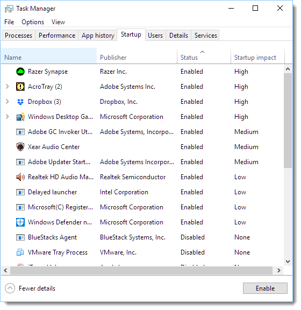Click 'Low' impact of Windows Defender row
Screen dimensions: 301x310
pyautogui.click(x=240, y=222)
